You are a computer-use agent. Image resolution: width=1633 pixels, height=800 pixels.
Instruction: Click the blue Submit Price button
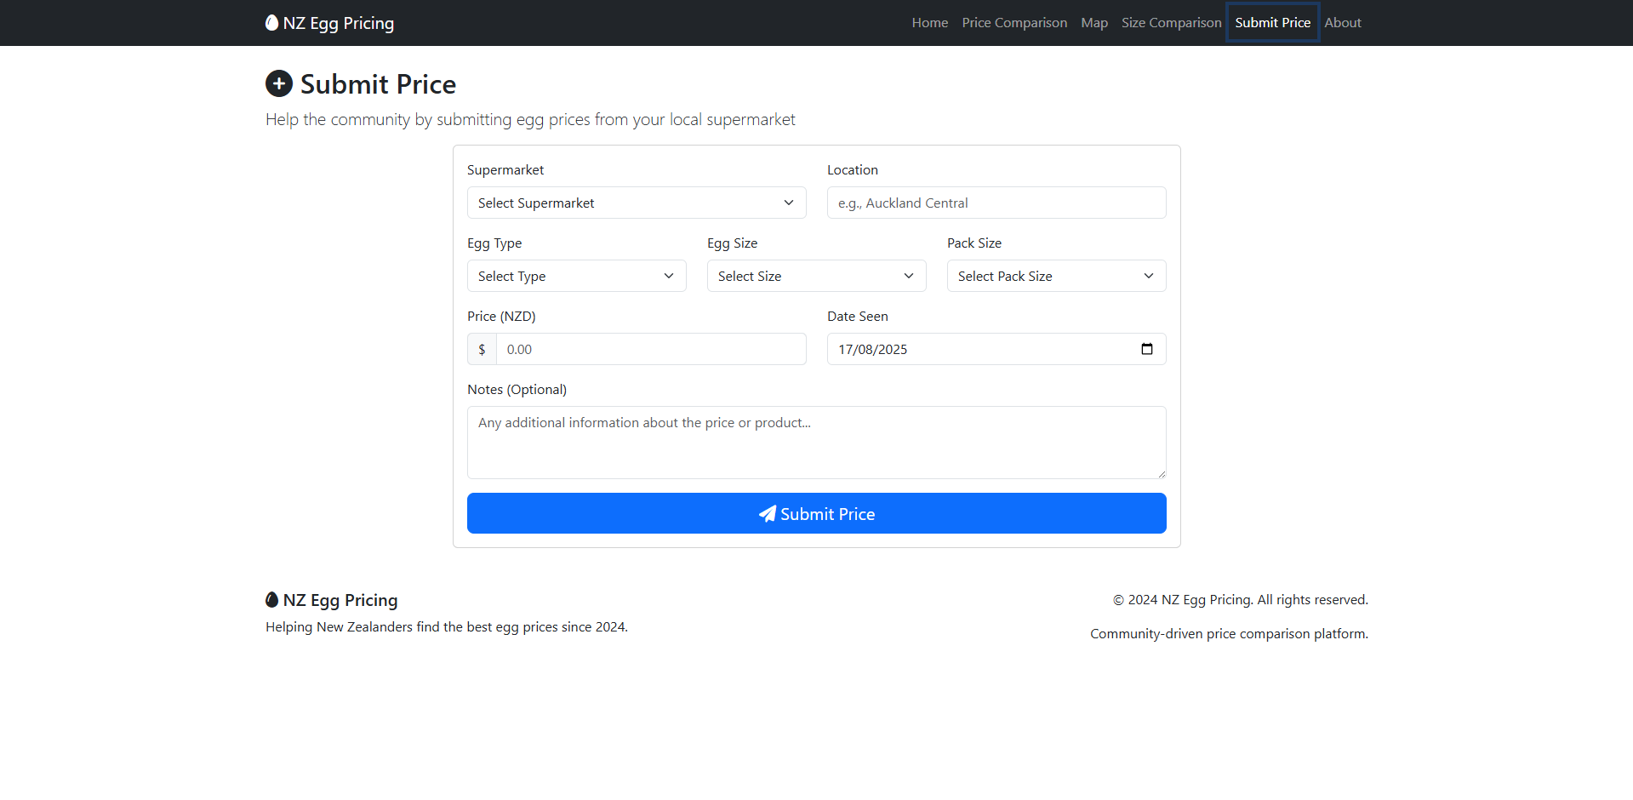[x=817, y=513]
